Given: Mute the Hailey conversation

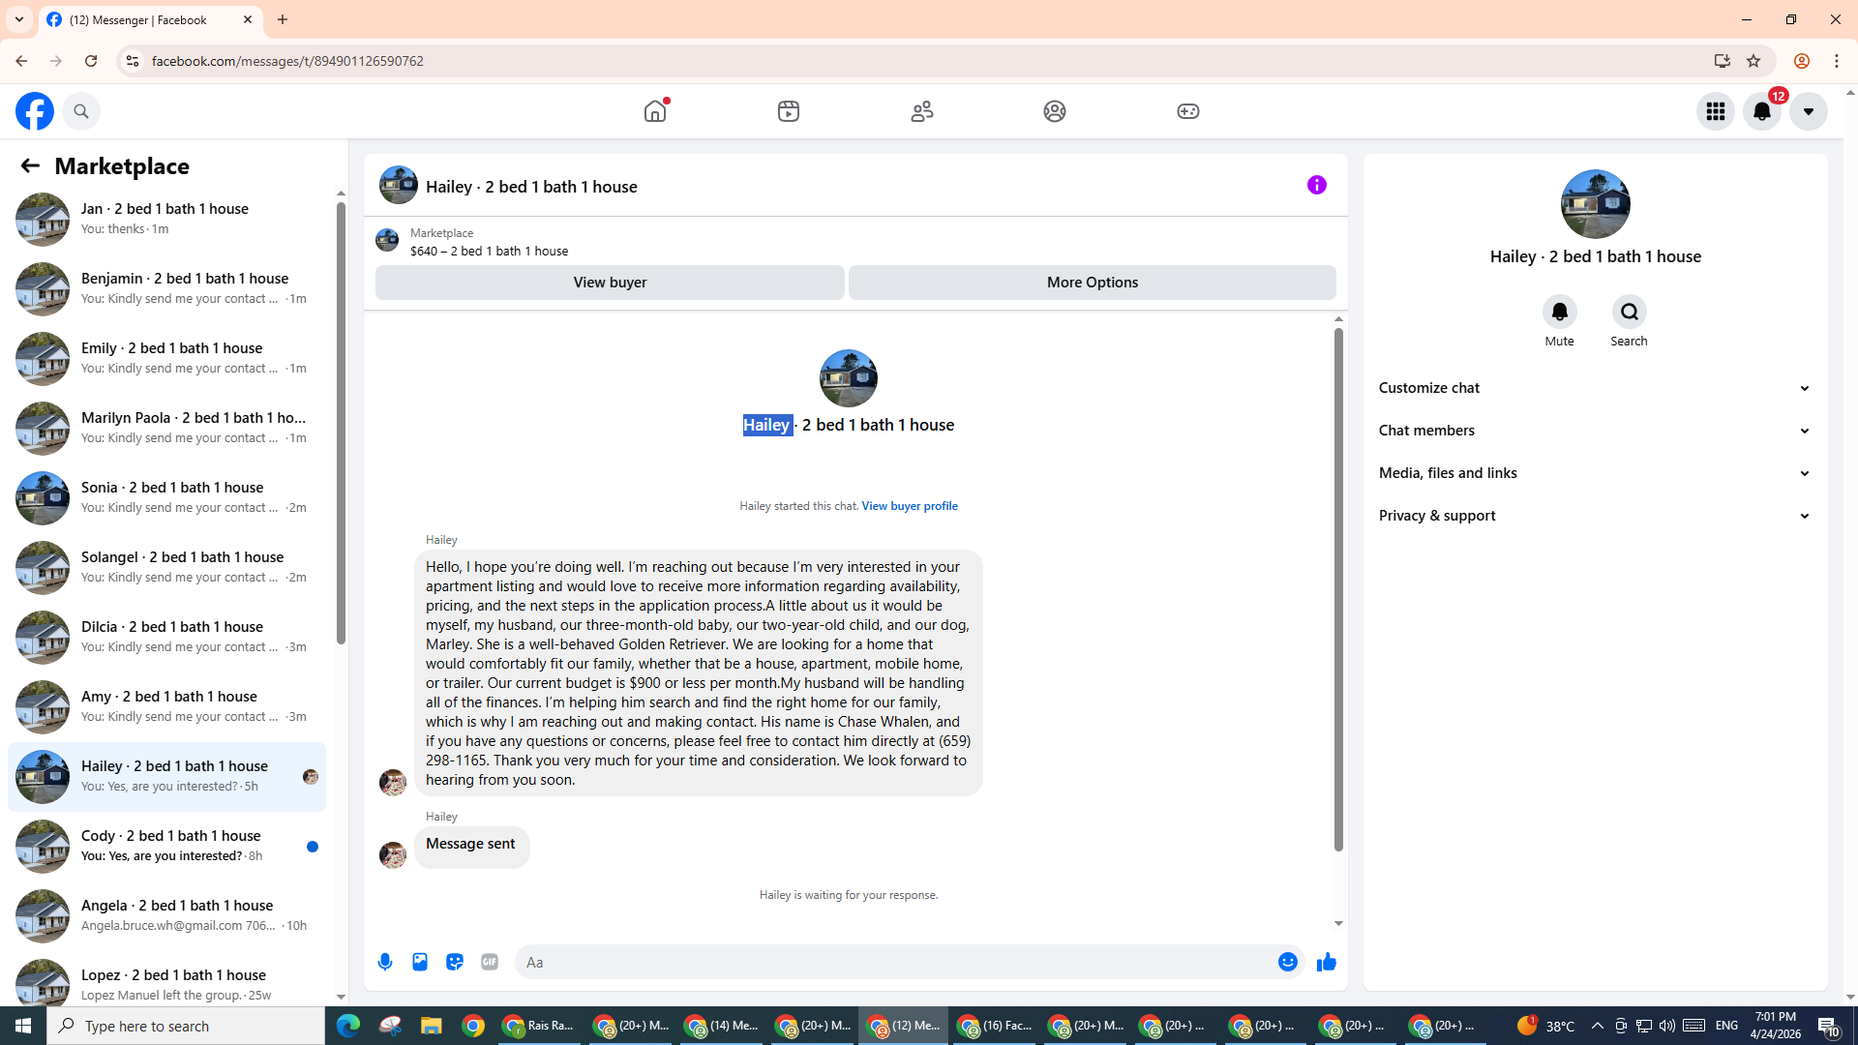Looking at the screenshot, I should [1560, 312].
